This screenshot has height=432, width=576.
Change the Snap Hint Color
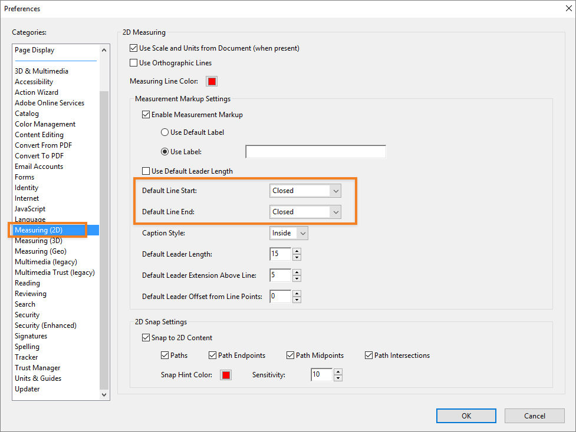tap(226, 374)
